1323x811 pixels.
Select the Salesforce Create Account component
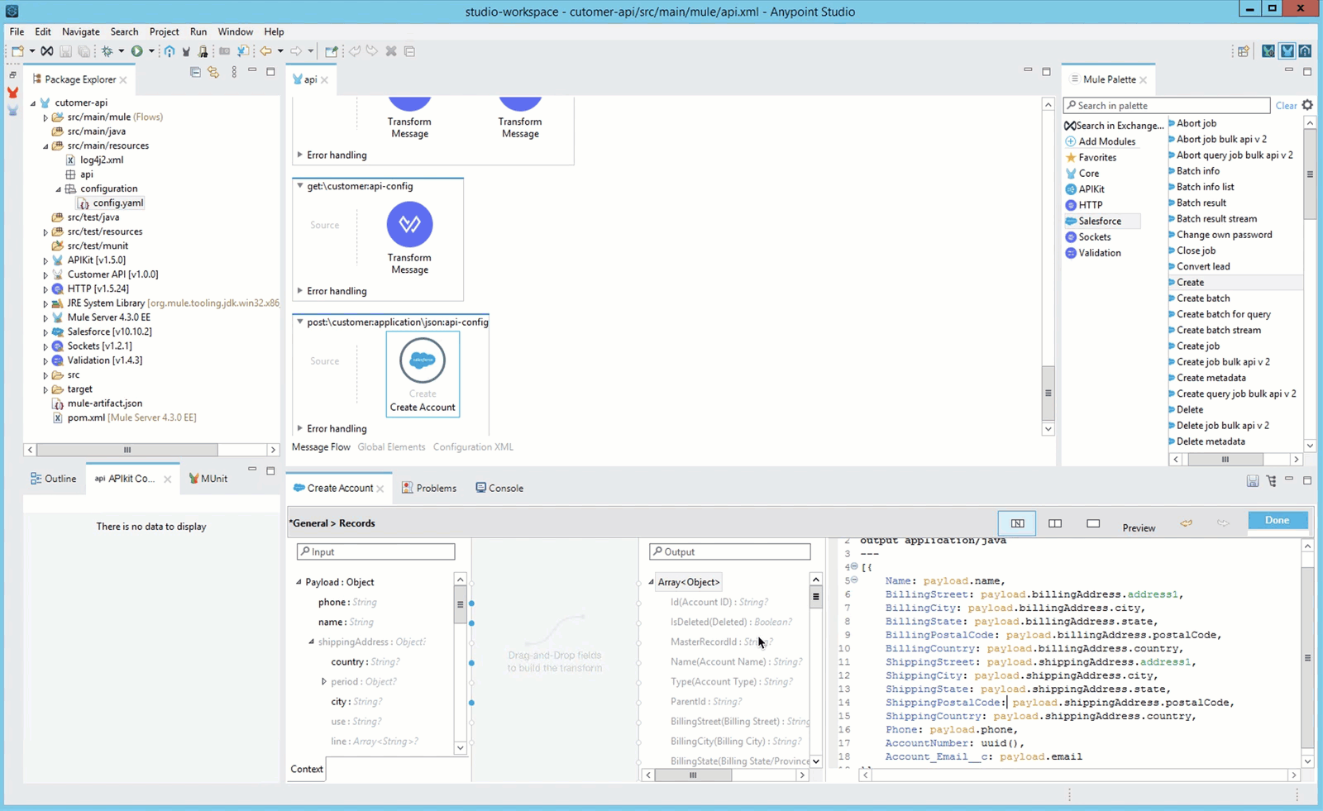[423, 374]
